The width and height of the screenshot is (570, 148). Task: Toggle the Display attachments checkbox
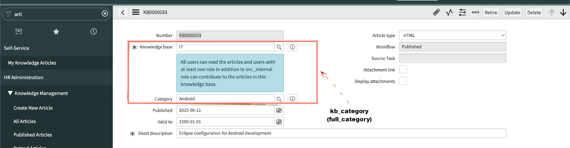coord(403,81)
